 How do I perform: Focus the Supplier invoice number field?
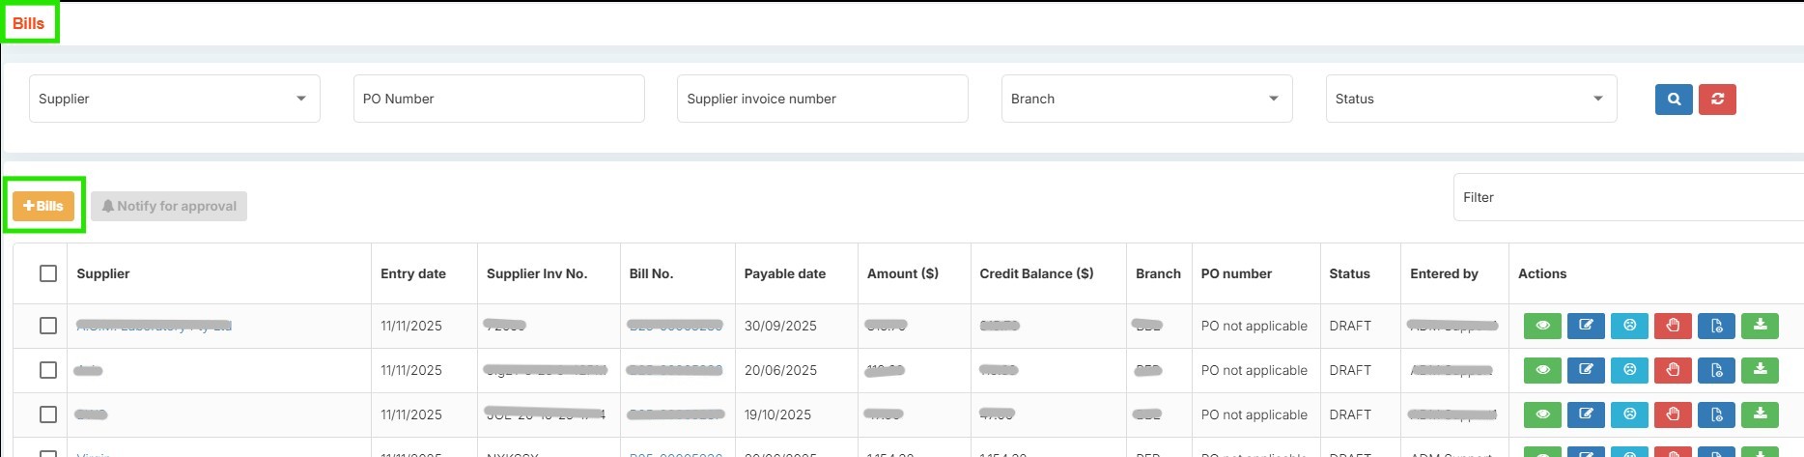pyautogui.click(x=823, y=99)
